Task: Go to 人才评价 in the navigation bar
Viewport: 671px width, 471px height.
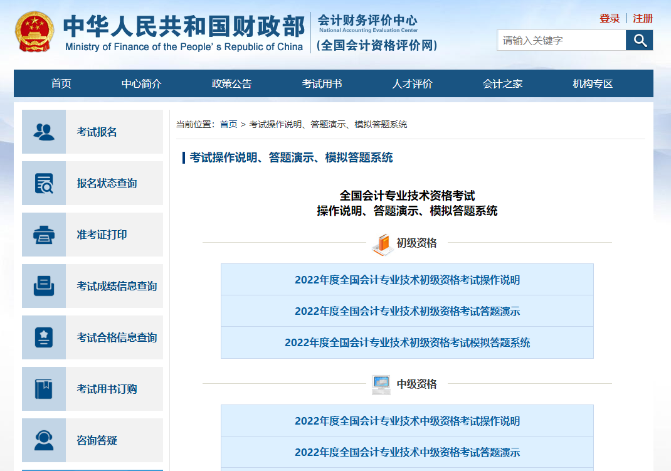Action: (x=412, y=84)
